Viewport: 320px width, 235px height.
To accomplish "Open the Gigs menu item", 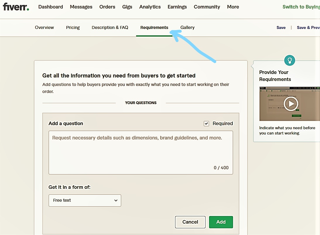I will pyautogui.click(x=127, y=7).
